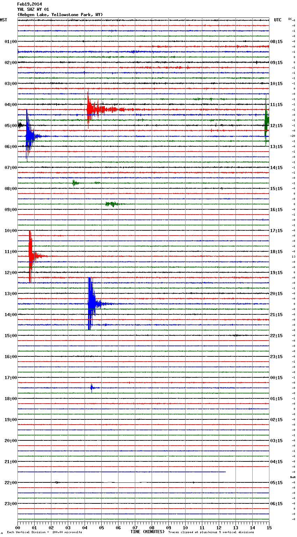
Task: Select the 21:00 MST time label
Action: tap(10, 461)
